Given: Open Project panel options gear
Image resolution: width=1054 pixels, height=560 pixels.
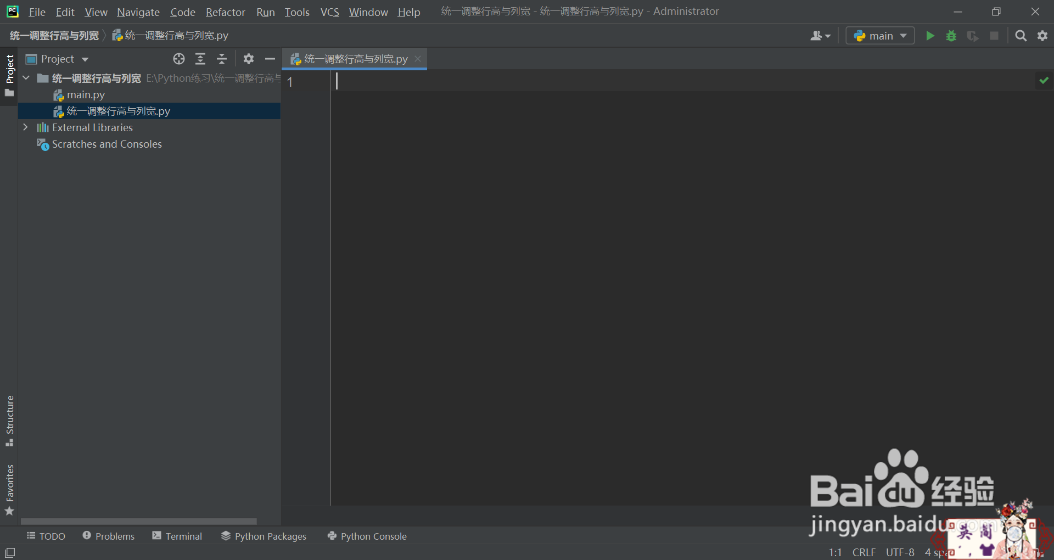Looking at the screenshot, I should pos(249,59).
